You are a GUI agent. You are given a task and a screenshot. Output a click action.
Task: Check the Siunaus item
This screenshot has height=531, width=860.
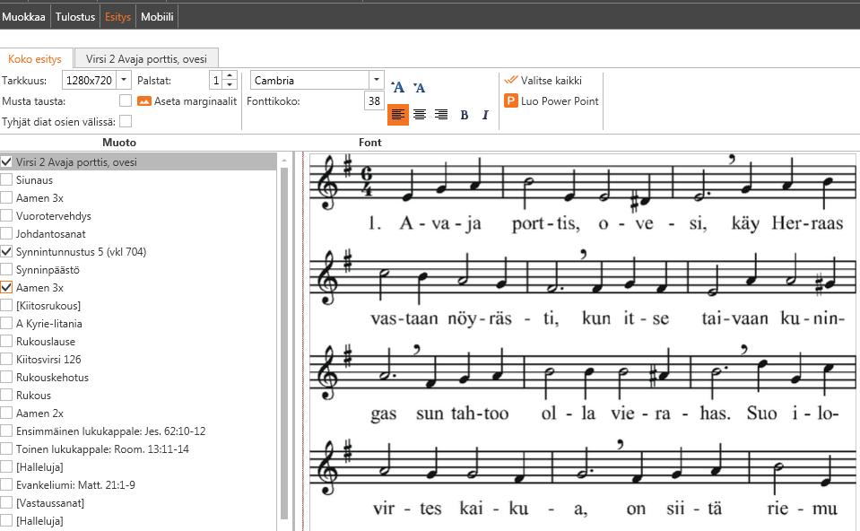(6, 180)
